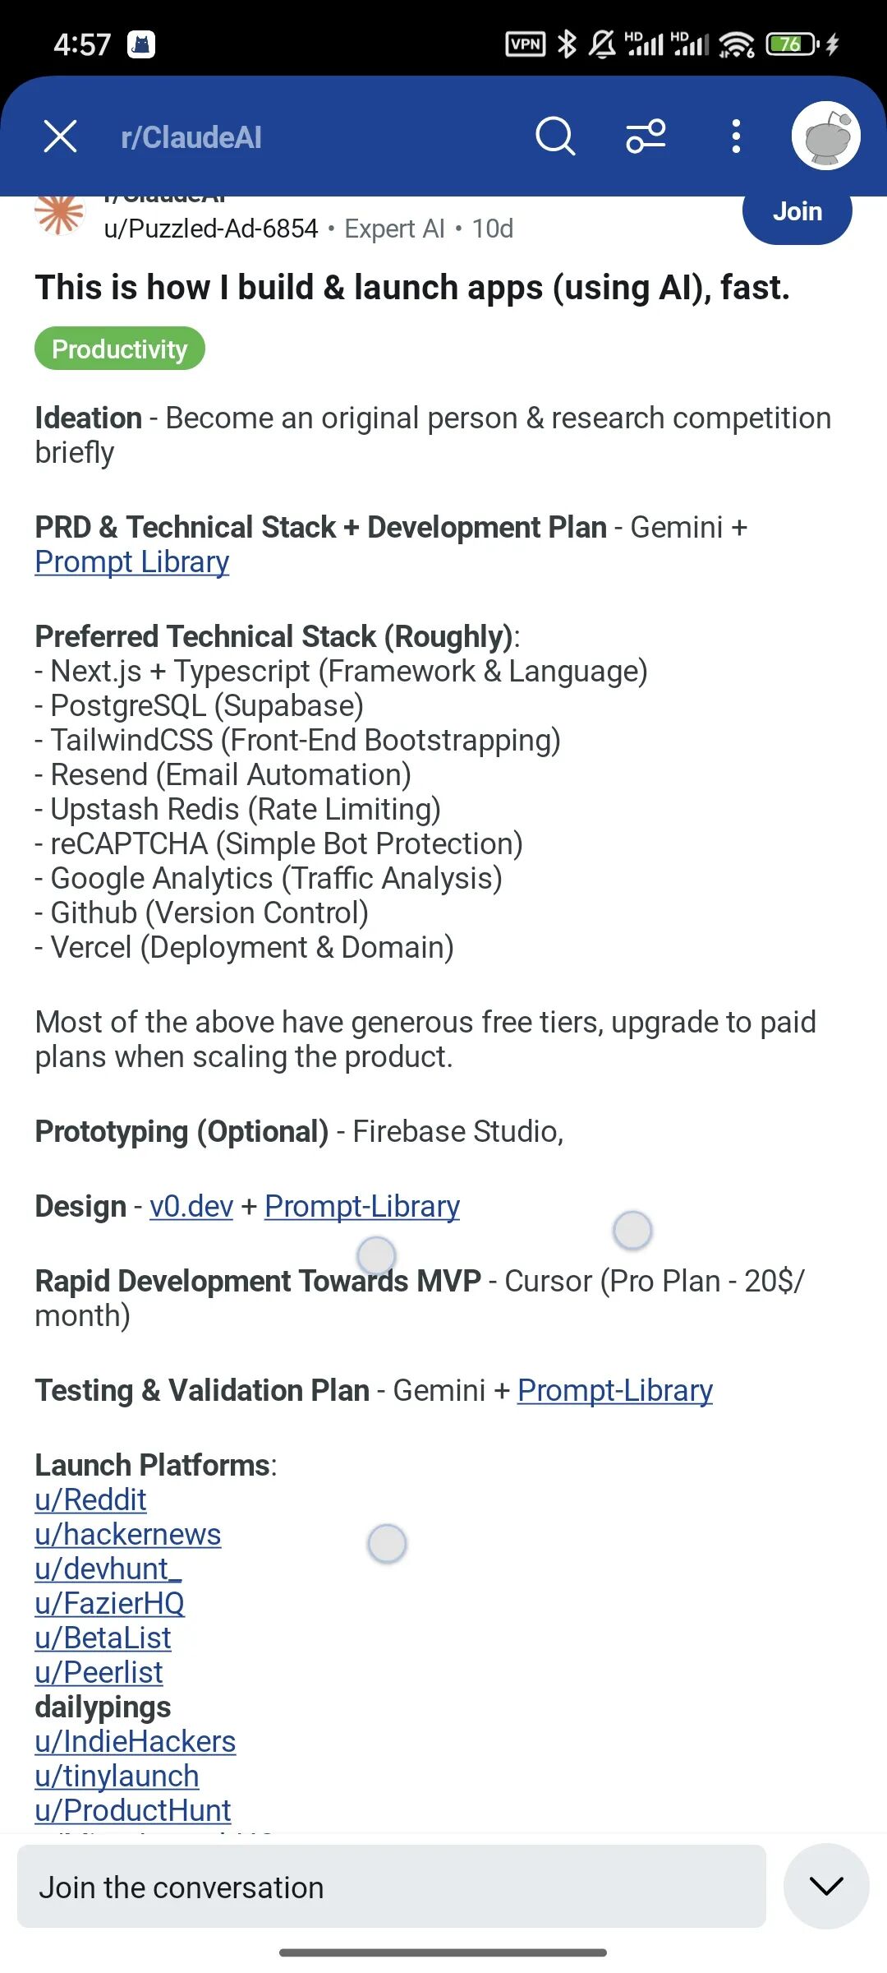
Task: Tap the orange ClaudeAI subreddit avatar
Action: coord(59,214)
